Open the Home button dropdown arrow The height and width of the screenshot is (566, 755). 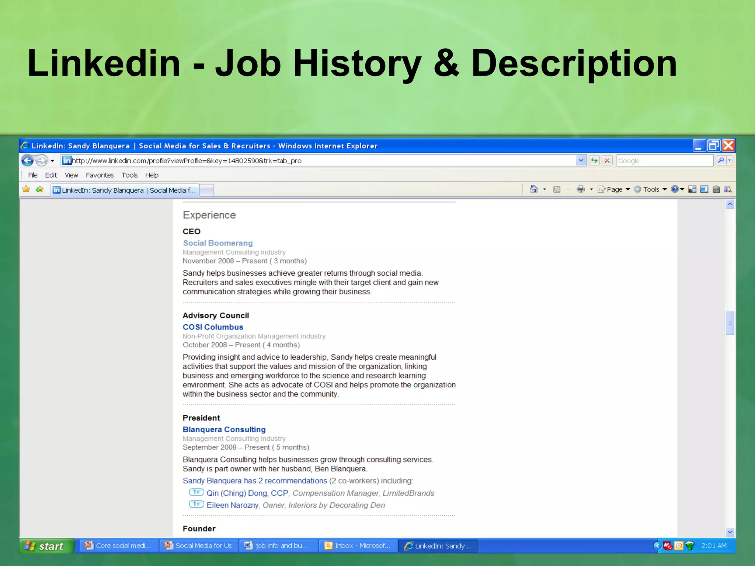tap(544, 189)
